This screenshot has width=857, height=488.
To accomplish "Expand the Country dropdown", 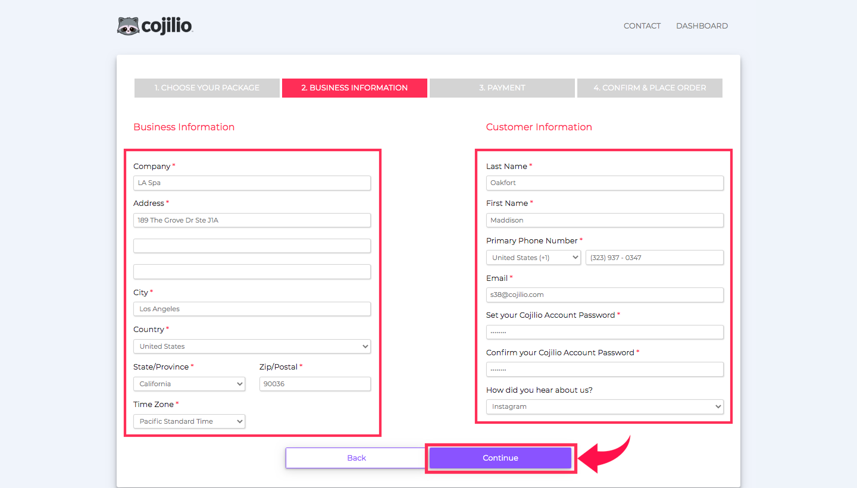I will (x=252, y=346).
